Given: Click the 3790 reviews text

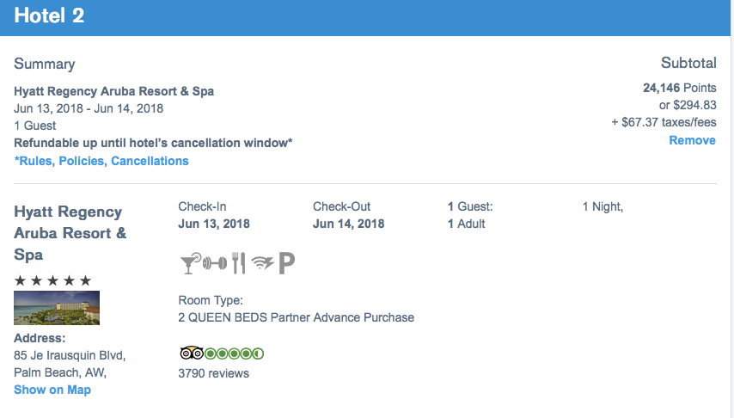Looking at the screenshot, I should 213,373.
